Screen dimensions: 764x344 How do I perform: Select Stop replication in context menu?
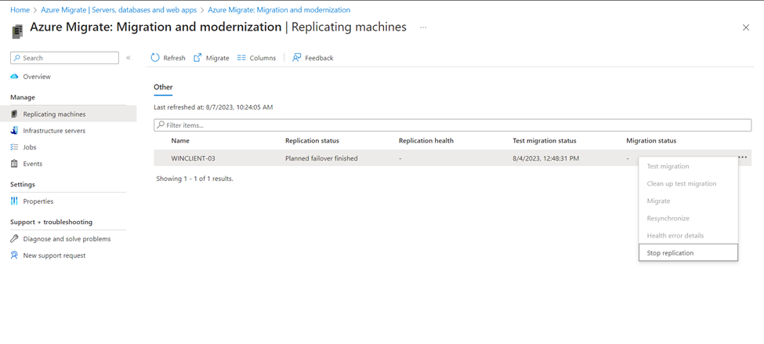pos(688,253)
